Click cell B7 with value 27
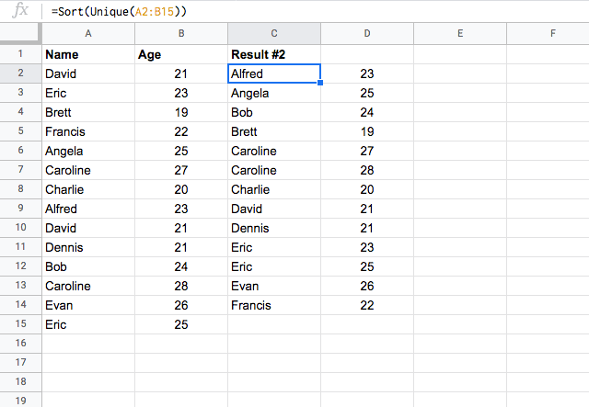The height and width of the screenshot is (407, 589). pyautogui.click(x=181, y=170)
